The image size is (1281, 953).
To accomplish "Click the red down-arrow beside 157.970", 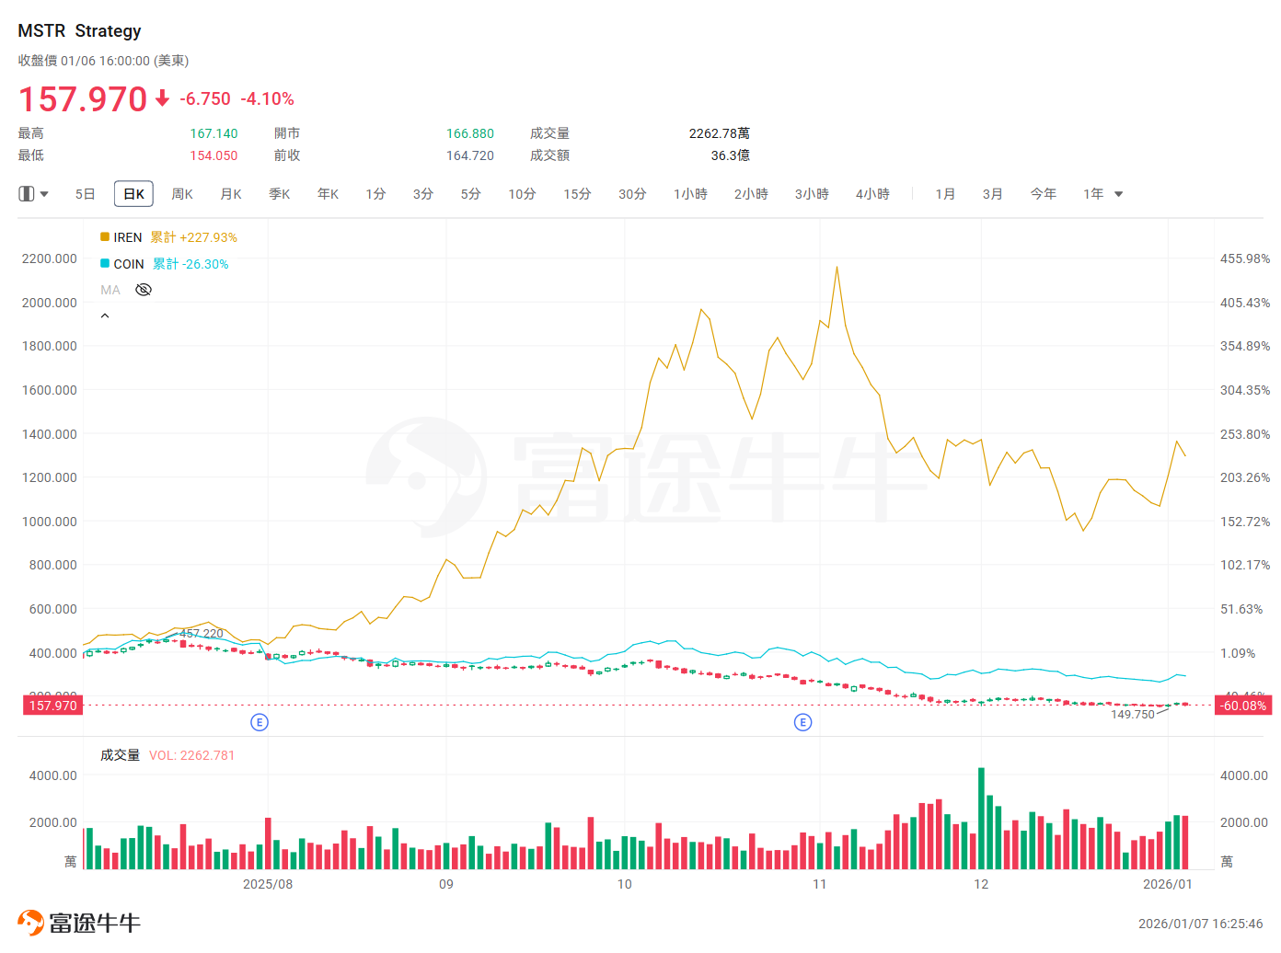I will (x=162, y=99).
